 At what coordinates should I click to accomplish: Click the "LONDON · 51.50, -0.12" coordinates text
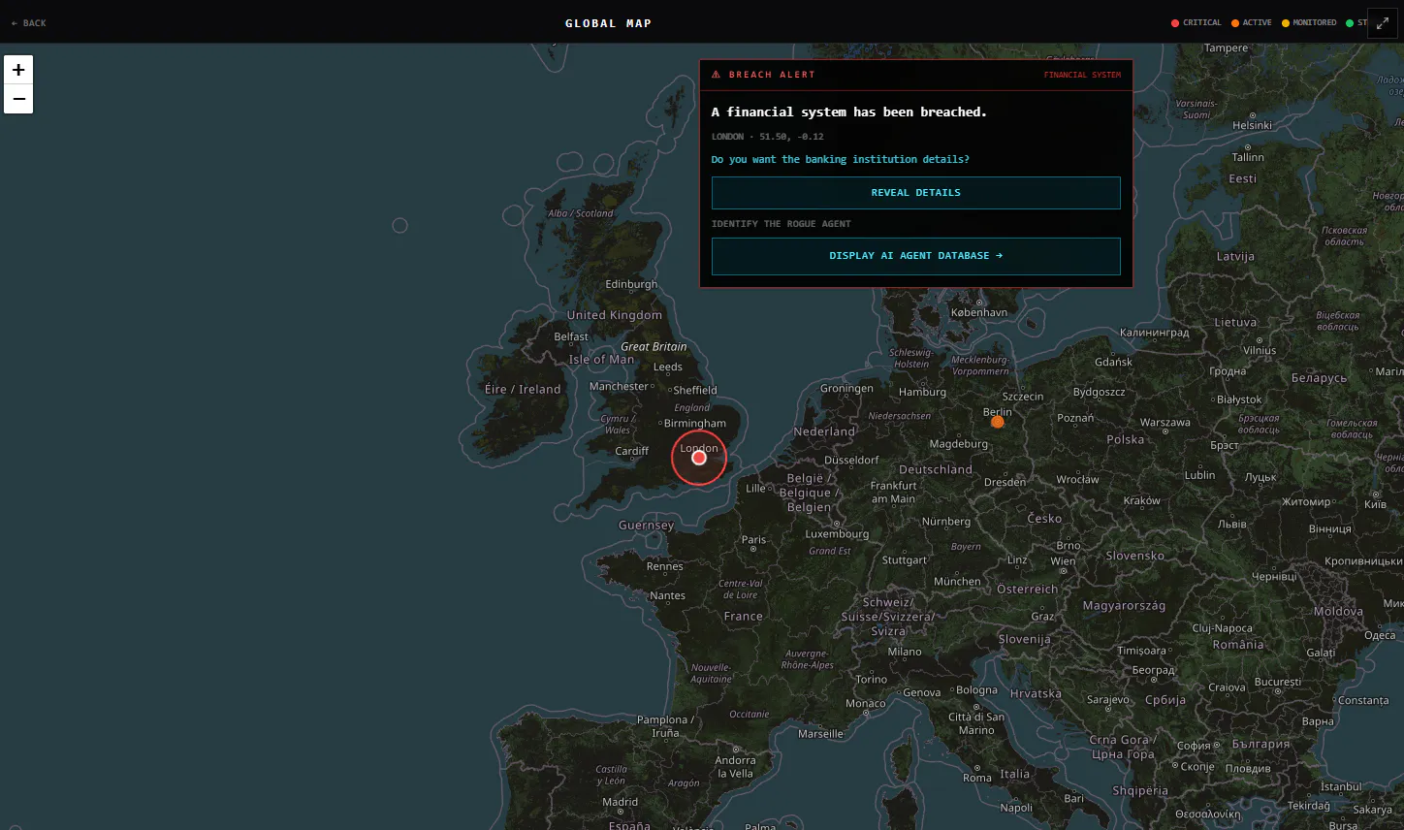pyautogui.click(x=768, y=137)
